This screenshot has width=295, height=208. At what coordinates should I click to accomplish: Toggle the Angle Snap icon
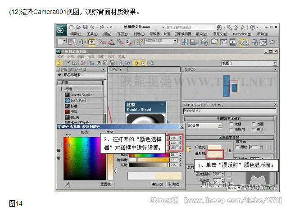[x=111, y=42]
